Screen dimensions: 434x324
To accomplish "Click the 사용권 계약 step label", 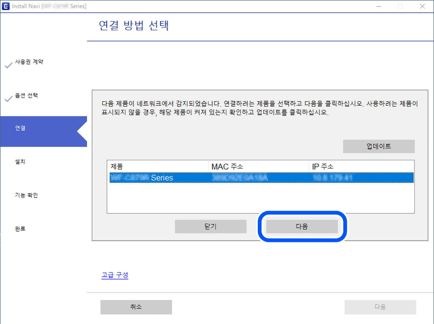I will pyautogui.click(x=29, y=62).
